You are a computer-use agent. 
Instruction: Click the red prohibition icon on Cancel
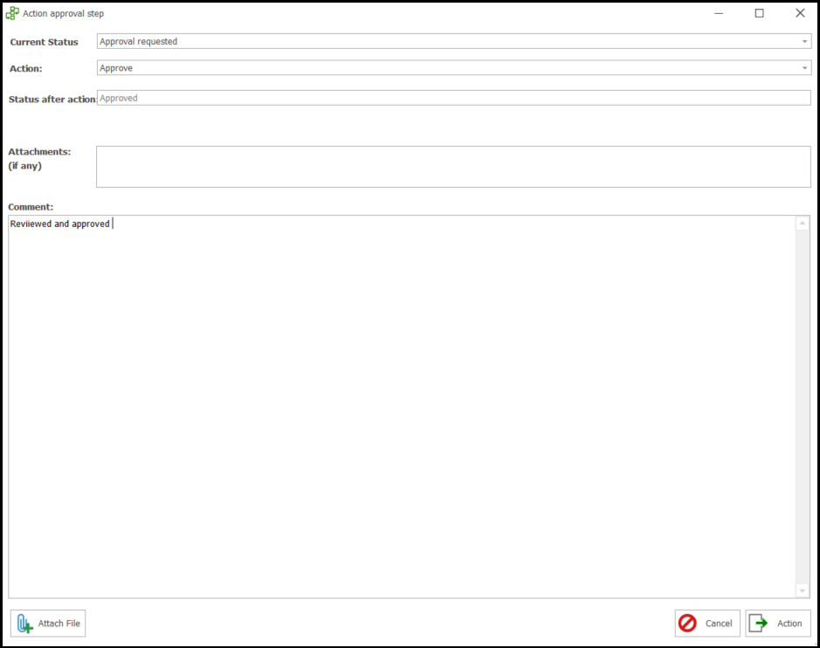pos(687,624)
